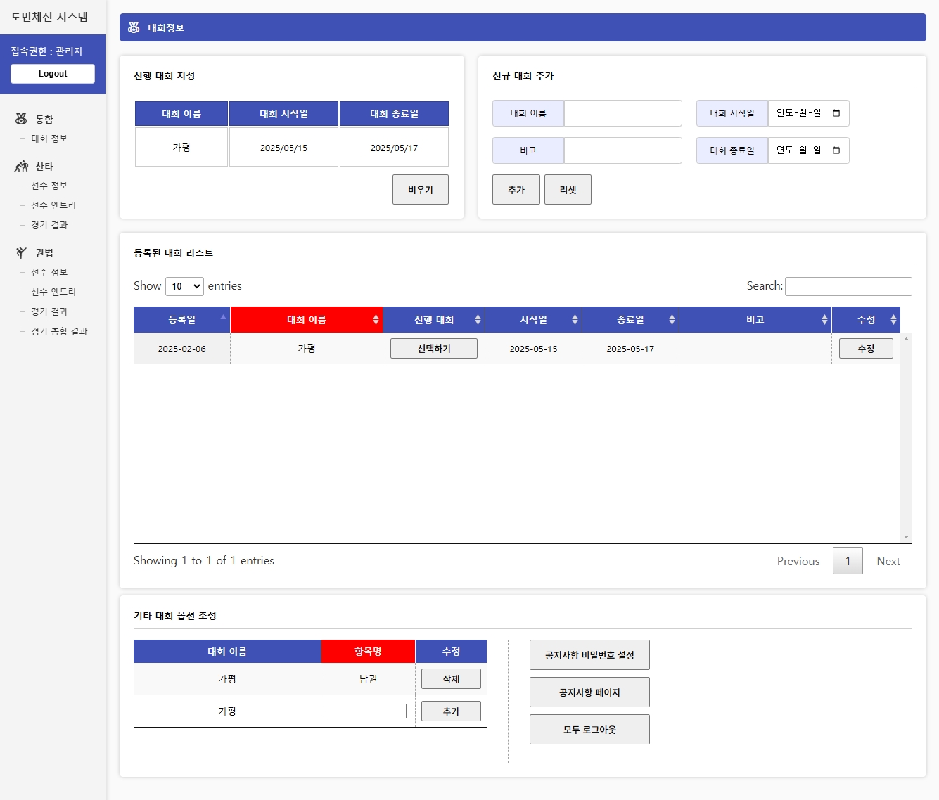Expand the Show entries dropdown
Viewport: 939px width, 800px height.
[x=184, y=286]
